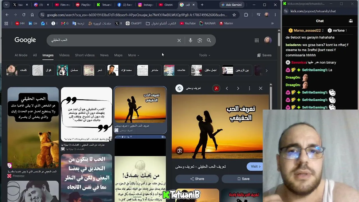Open the bookmarks bar apps grid icon
This screenshot has width=359, height=202.
click(6, 23)
